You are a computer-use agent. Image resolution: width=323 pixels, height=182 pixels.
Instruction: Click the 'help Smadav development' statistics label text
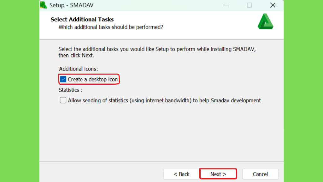(230, 100)
